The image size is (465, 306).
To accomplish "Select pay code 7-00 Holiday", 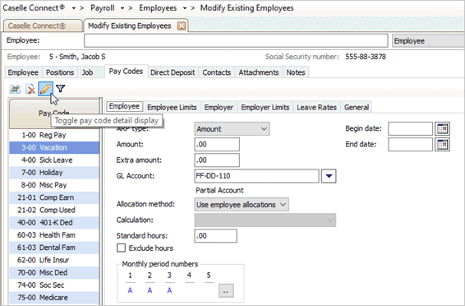I will (54, 173).
